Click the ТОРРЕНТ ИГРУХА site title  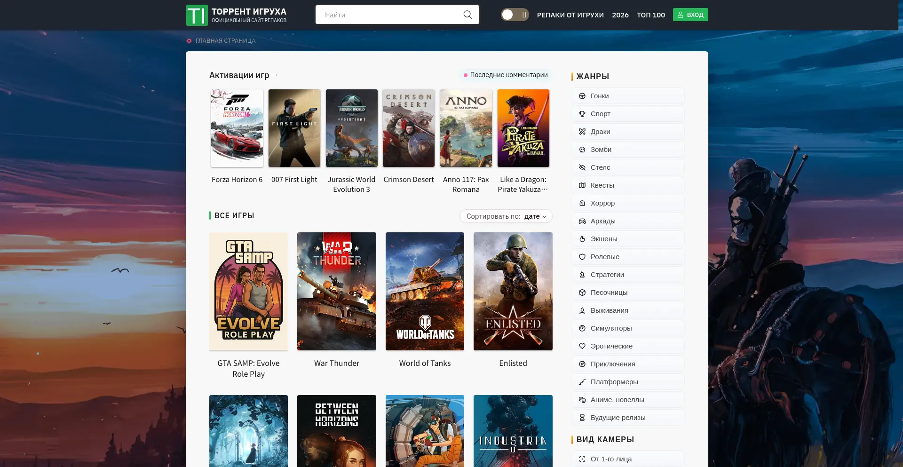click(x=249, y=11)
